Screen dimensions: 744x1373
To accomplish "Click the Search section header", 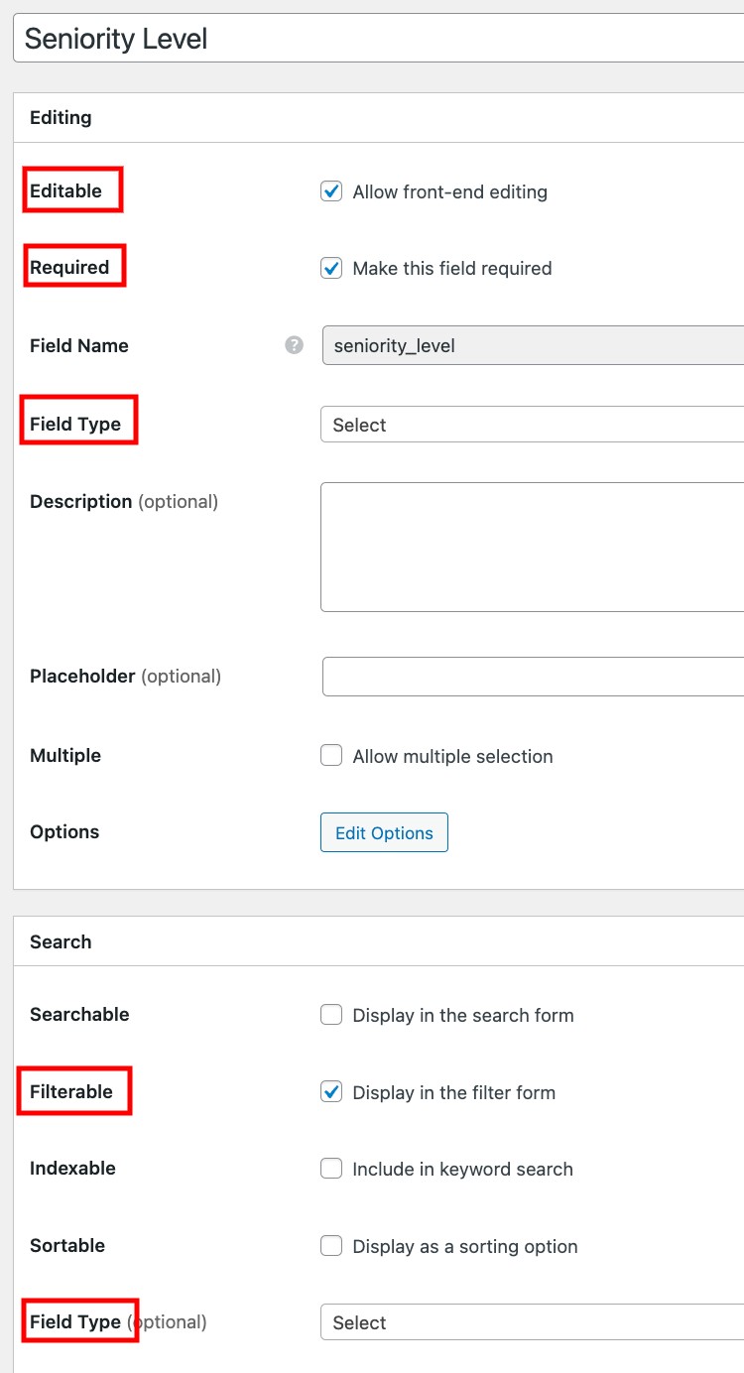I will click(x=61, y=941).
